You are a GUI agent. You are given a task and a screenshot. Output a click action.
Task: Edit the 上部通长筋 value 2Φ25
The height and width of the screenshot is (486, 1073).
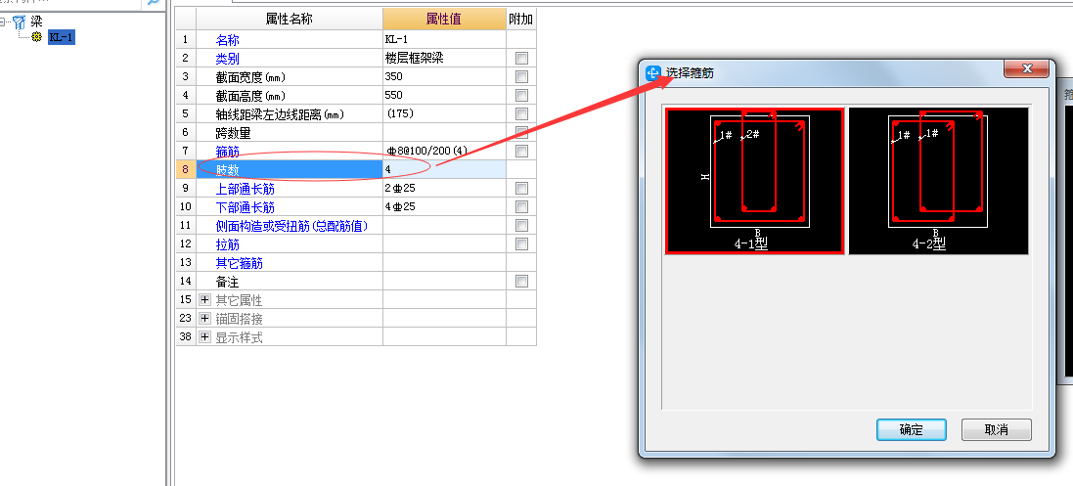[x=444, y=188]
